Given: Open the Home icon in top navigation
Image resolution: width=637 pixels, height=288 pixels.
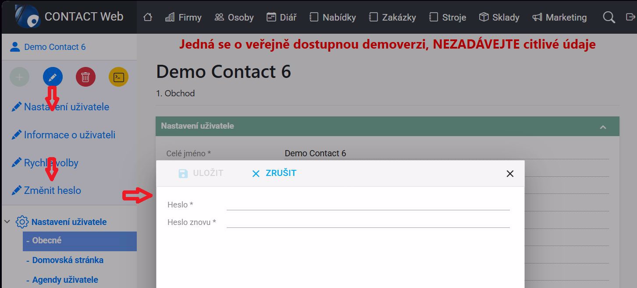Looking at the screenshot, I should pos(148,17).
